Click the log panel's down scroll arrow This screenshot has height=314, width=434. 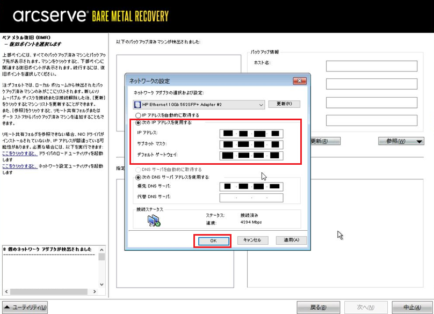(x=102, y=284)
